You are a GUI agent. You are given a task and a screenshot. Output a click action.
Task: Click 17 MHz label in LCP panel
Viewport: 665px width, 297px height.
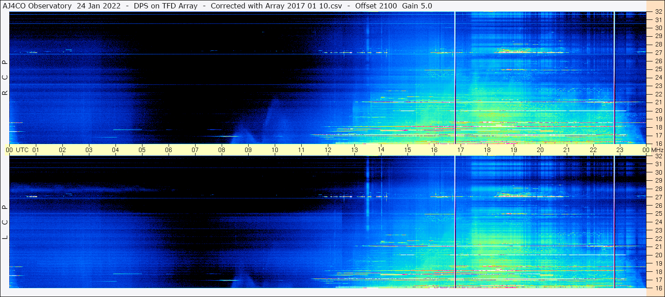click(x=658, y=280)
